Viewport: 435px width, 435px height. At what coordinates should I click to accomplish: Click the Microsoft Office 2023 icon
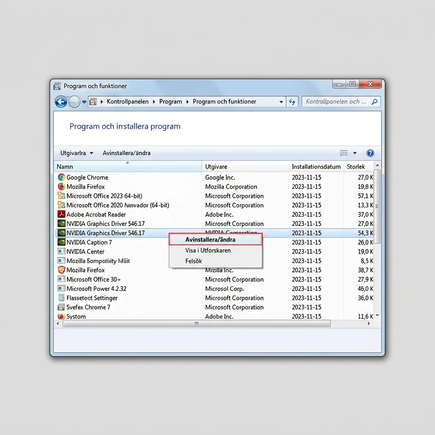point(61,195)
